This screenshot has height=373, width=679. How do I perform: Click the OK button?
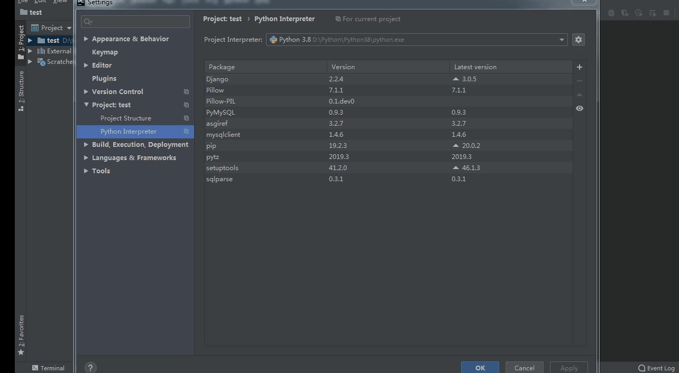[x=480, y=368]
